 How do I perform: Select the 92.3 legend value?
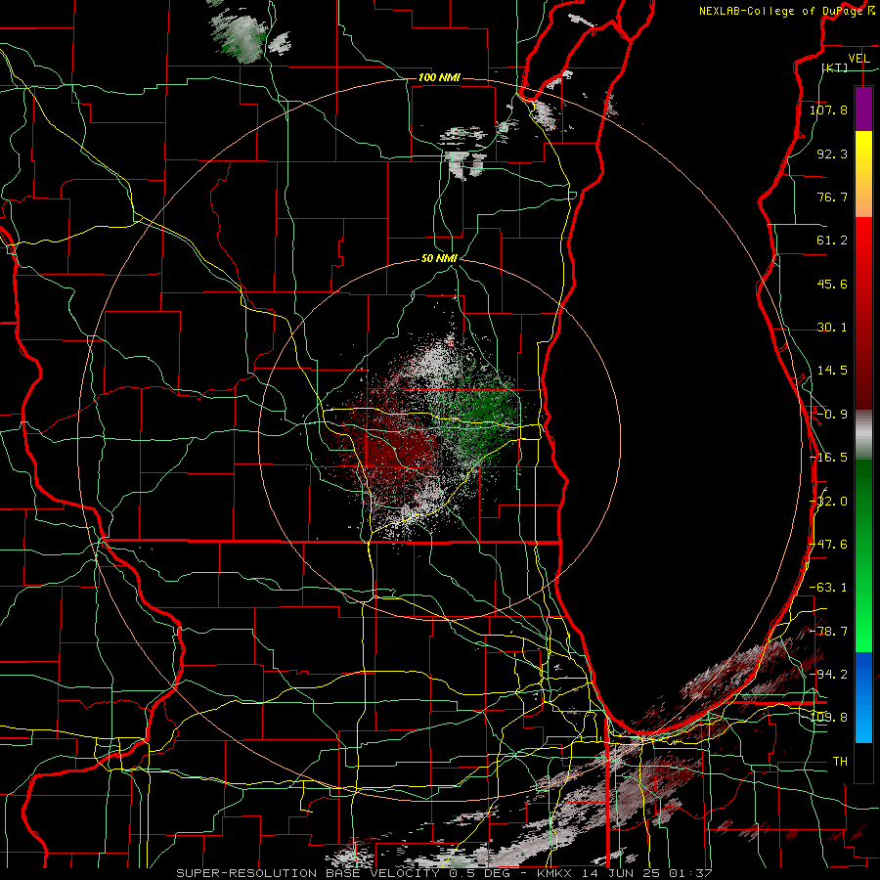pyautogui.click(x=832, y=154)
